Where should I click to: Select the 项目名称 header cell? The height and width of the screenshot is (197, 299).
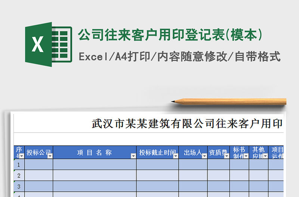click(x=95, y=152)
